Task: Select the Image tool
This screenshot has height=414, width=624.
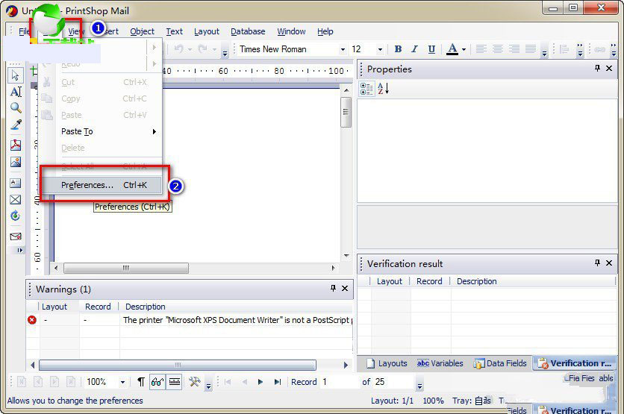Action: click(x=16, y=162)
